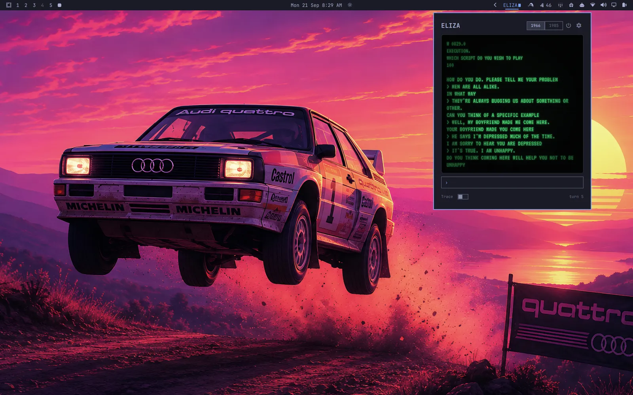Click the ELIZA message input field
The image size is (633, 395).
coord(512,182)
